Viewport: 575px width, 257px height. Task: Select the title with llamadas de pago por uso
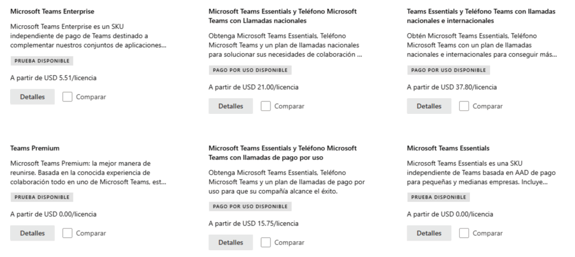tap(282, 153)
